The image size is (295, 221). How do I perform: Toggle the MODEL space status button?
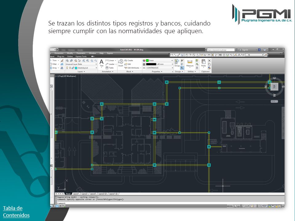(x=230, y=206)
